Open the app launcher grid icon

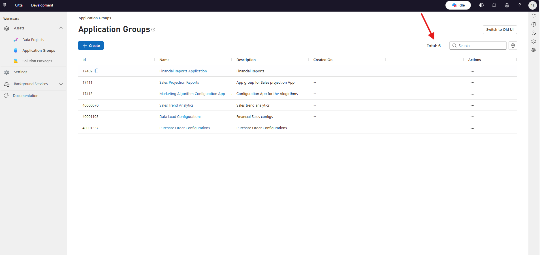(x=4, y=5)
